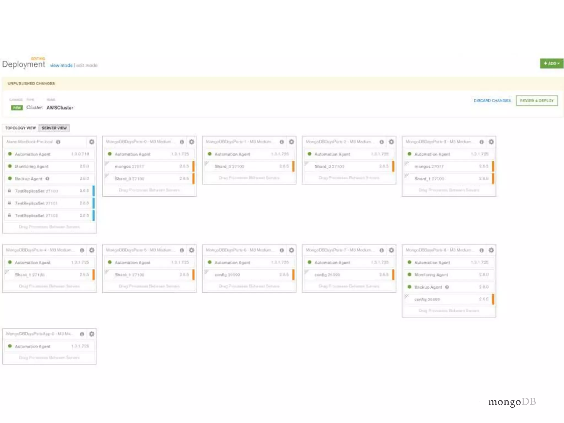This screenshot has width=564, height=423.
Task: Click the NEW change badge
Action: point(17,108)
